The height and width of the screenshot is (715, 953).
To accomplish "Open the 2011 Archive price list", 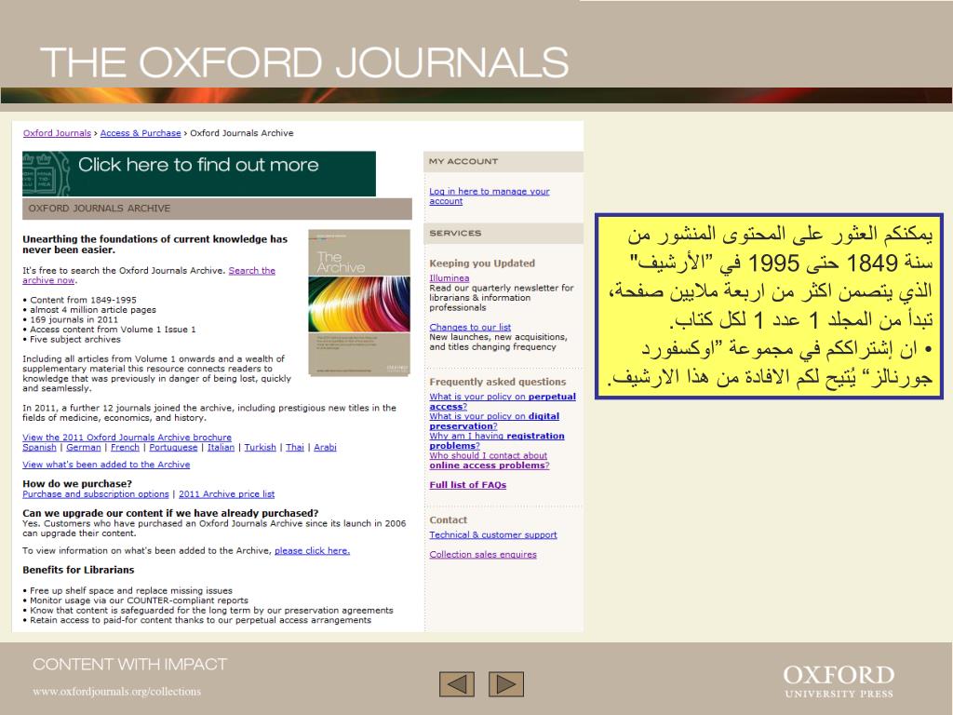I will pyautogui.click(x=227, y=494).
